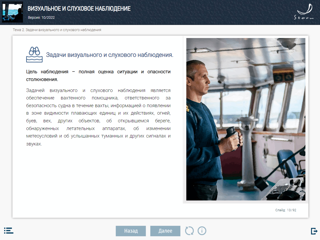Click the bold sentence Цель наблюдения
The width and height of the screenshot is (320, 240).
98,76
